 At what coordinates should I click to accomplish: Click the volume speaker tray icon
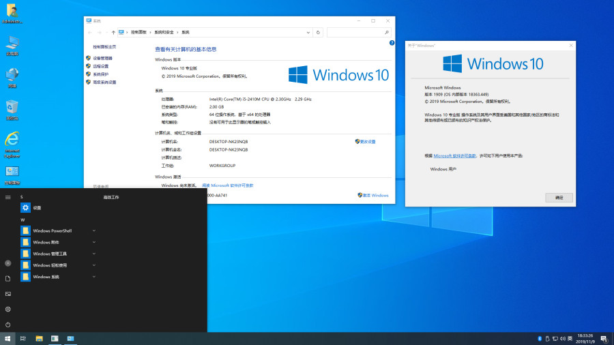(x=563, y=338)
